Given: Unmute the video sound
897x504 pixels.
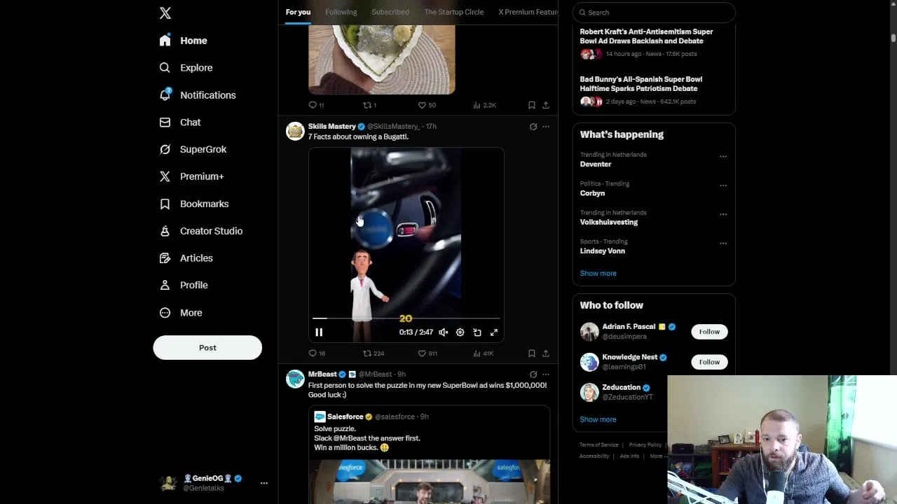Looking at the screenshot, I should click(x=444, y=332).
